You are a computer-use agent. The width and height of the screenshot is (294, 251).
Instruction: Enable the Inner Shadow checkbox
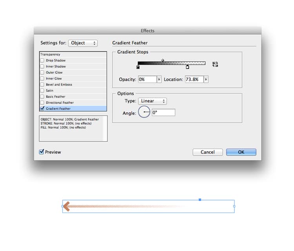point(42,66)
